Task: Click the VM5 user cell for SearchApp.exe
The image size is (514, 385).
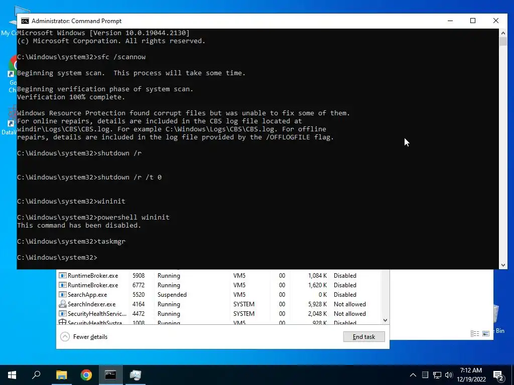Action: [239, 295]
